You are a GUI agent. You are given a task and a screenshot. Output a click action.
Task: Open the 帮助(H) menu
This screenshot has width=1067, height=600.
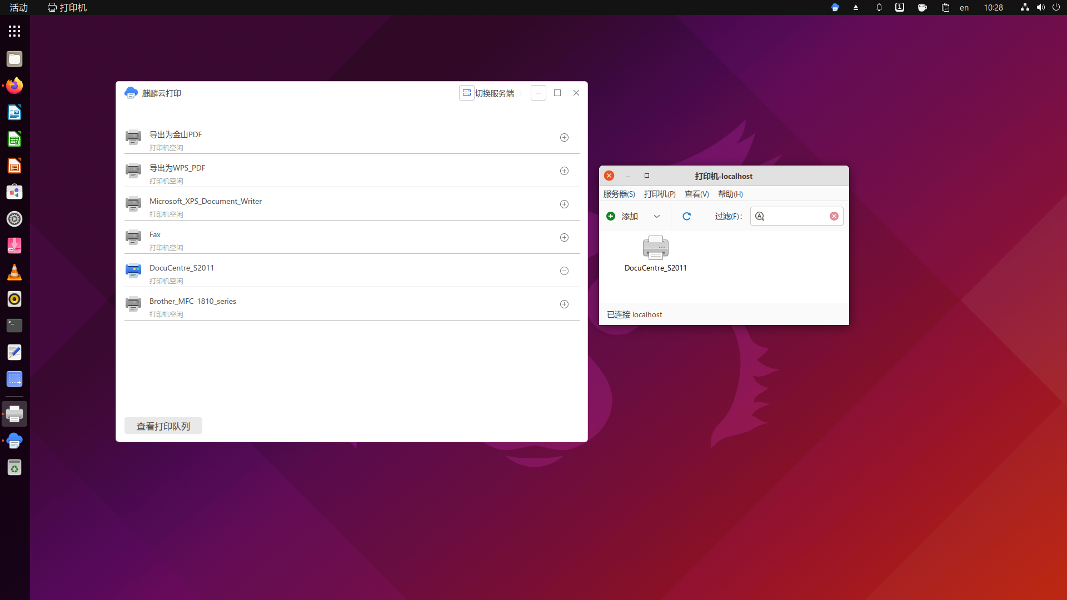click(x=730, y=194)
